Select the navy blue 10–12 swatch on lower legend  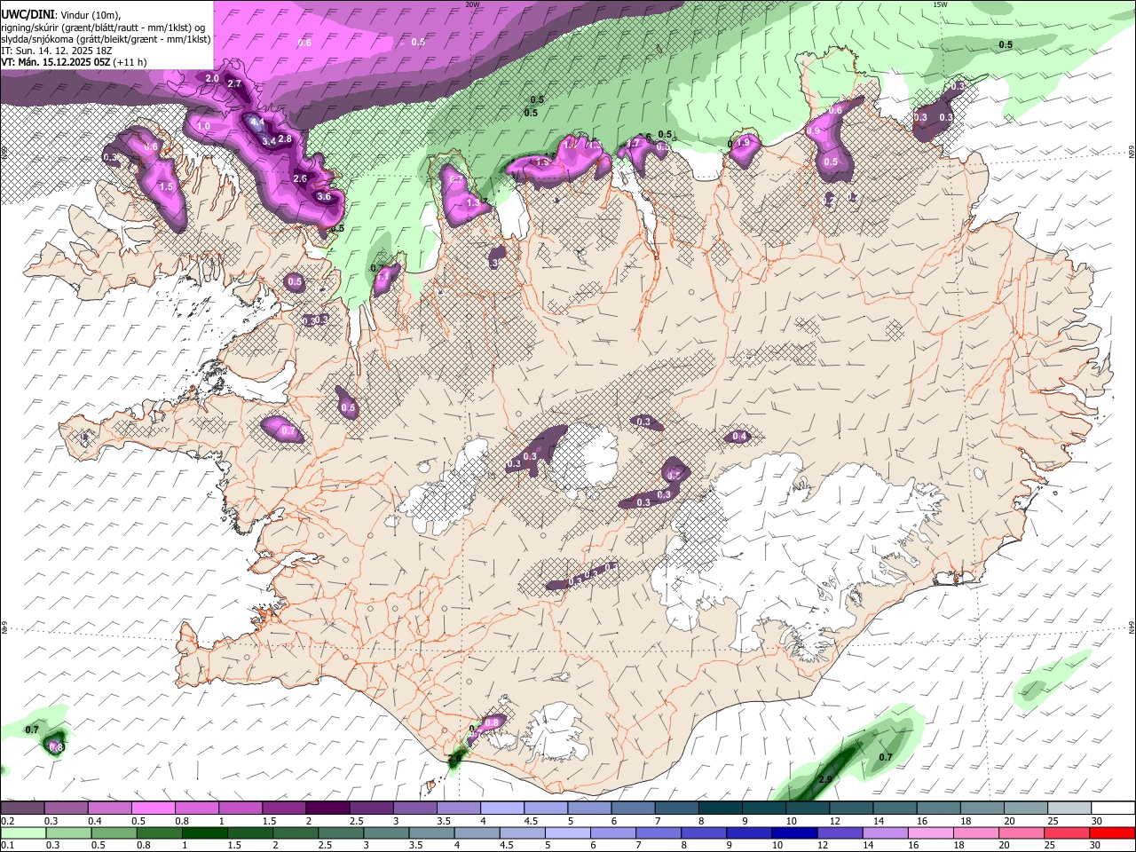coord(794,833)
